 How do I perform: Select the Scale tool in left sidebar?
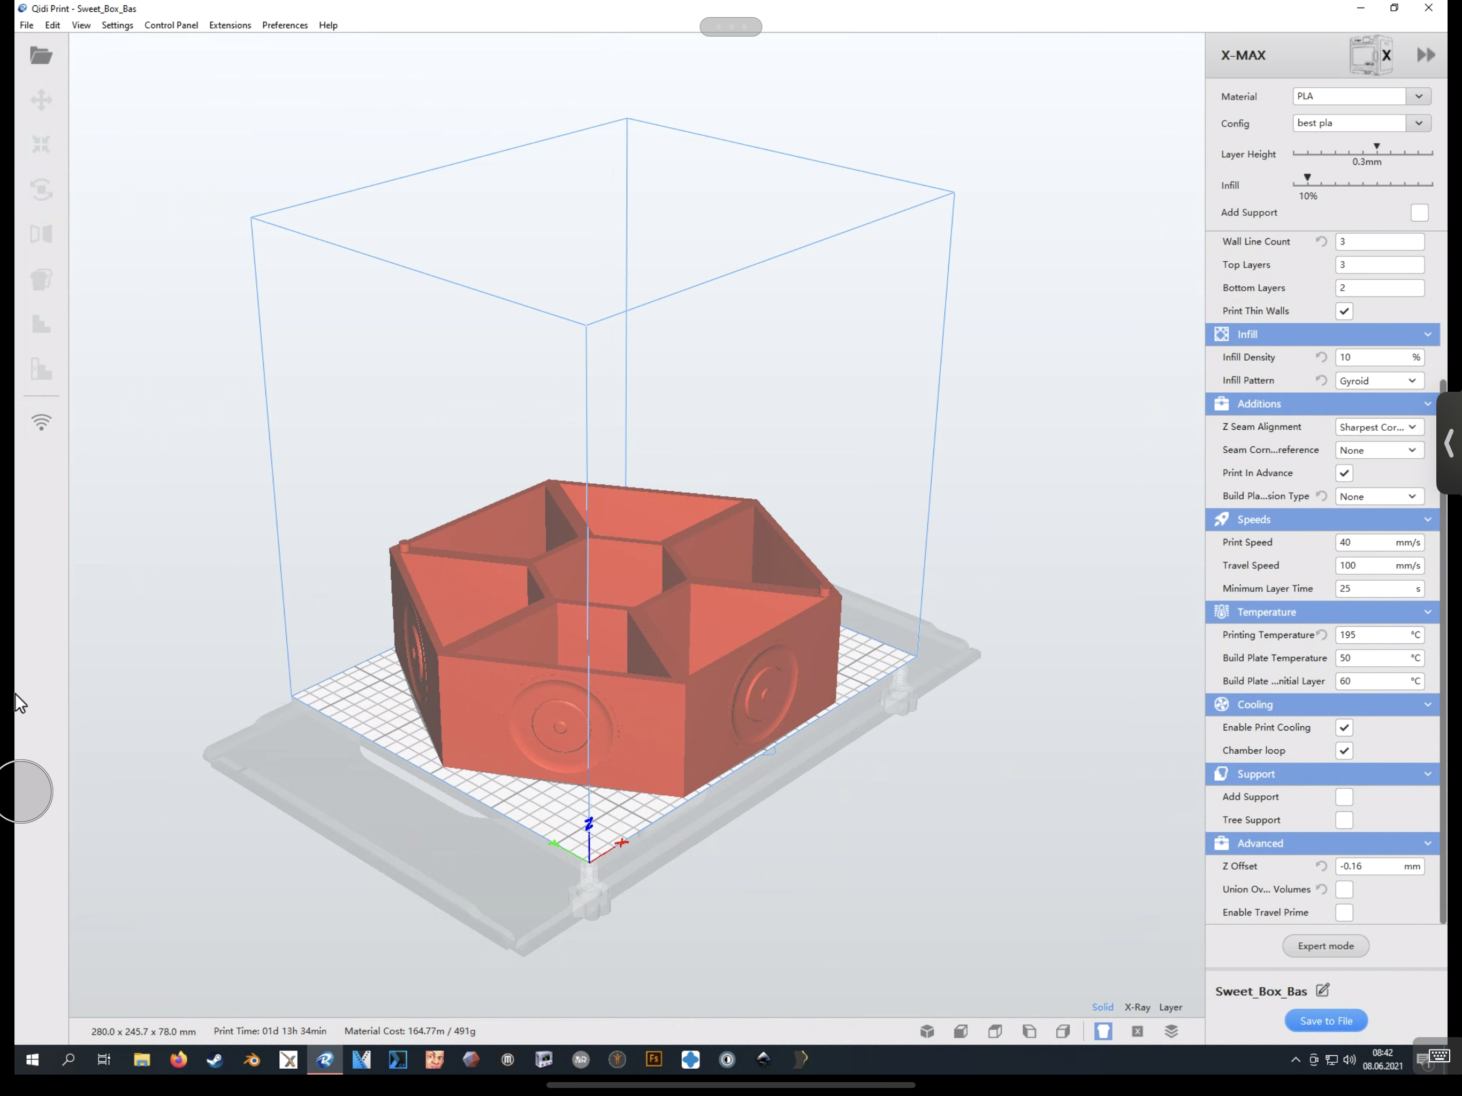coord(41,144)
